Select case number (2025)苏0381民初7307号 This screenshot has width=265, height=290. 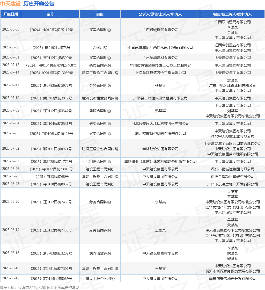51,269
